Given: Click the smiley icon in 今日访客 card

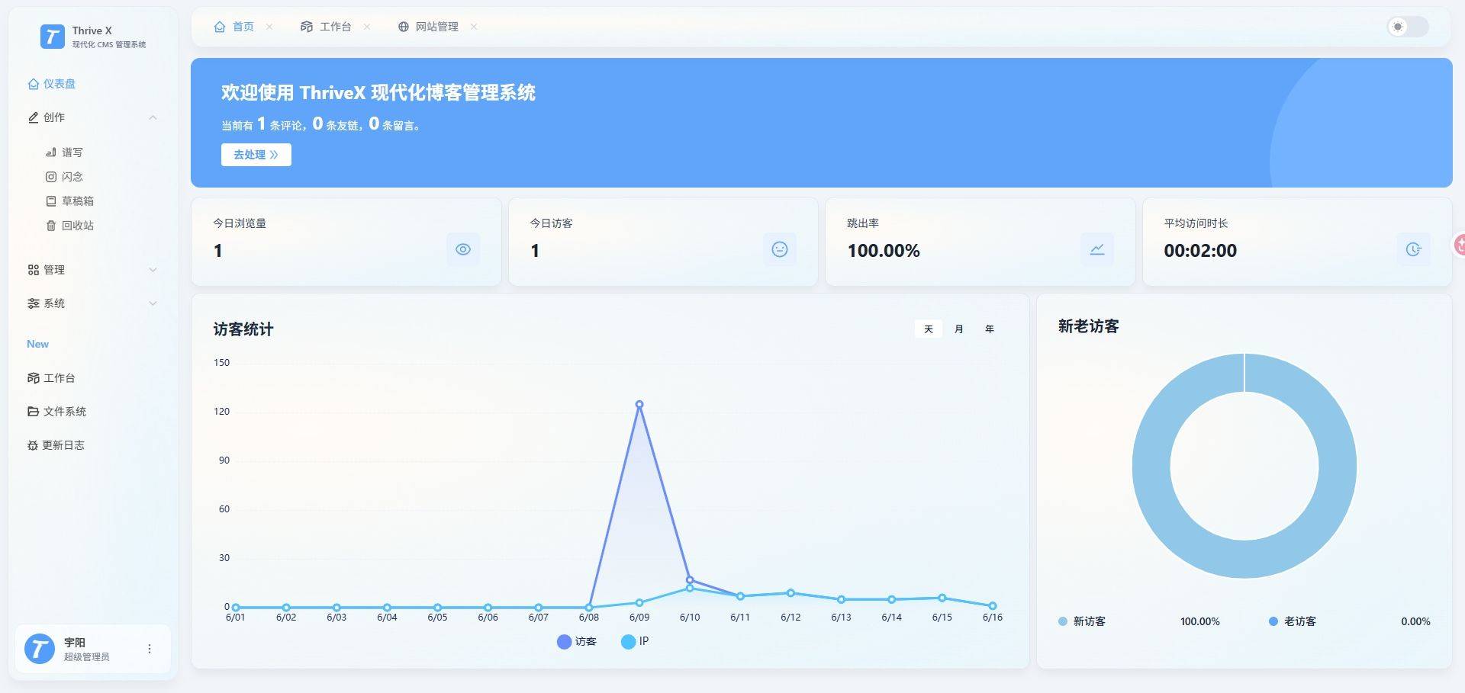Looking at the screenshot, I should tap(780, 249).
